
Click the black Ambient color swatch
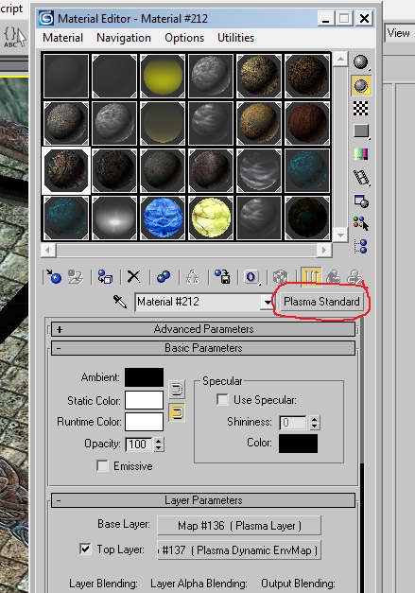pyautogui.click(x=144, y=377)
